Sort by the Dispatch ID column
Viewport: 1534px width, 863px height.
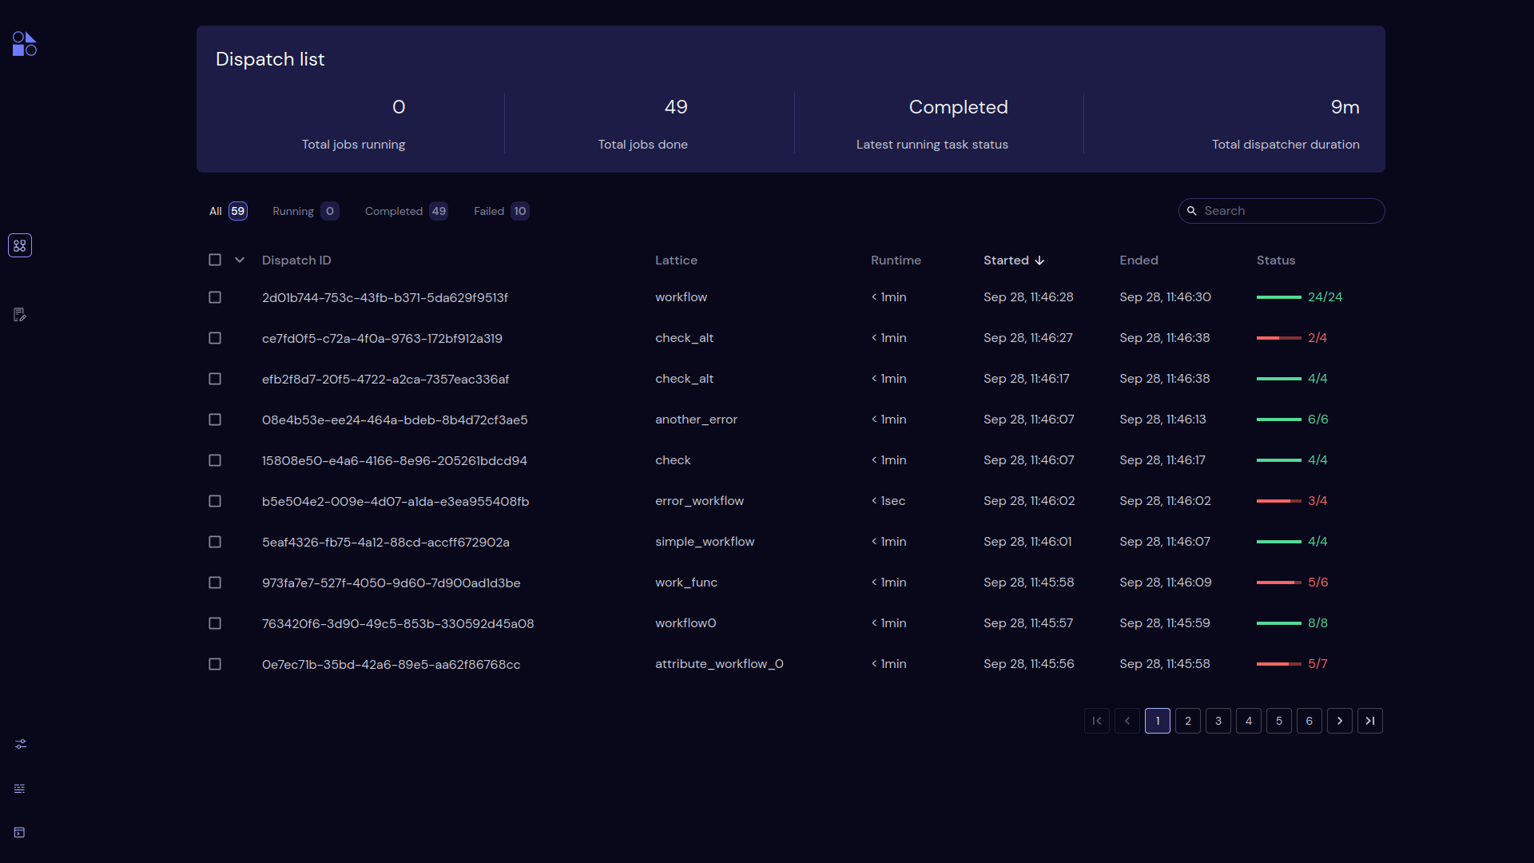pyautogui.click(x=296, y=260)
